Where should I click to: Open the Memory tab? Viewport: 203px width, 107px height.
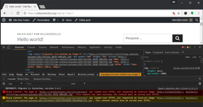point(82,47)
